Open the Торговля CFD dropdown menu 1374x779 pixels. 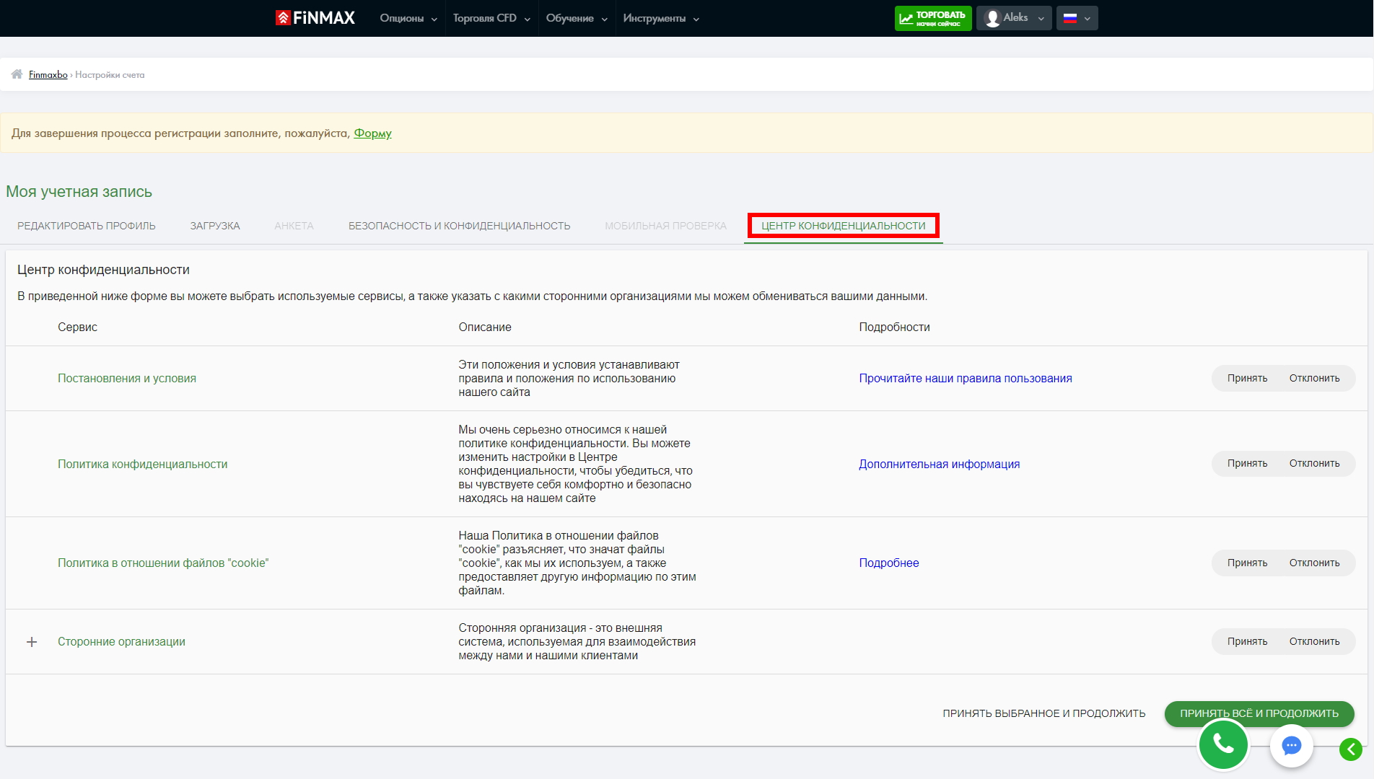point(491,18)
